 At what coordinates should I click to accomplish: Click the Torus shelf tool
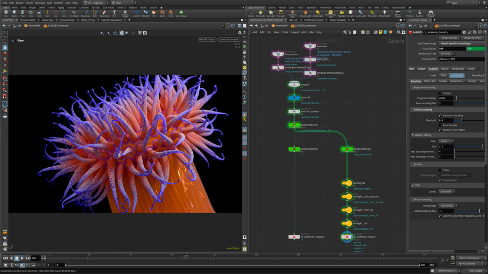point(31,13)
